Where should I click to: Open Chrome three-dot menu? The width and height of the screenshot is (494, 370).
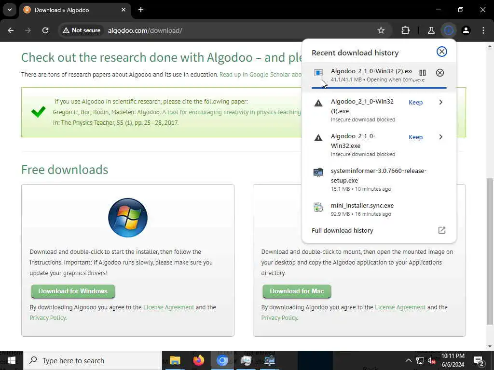483,30
